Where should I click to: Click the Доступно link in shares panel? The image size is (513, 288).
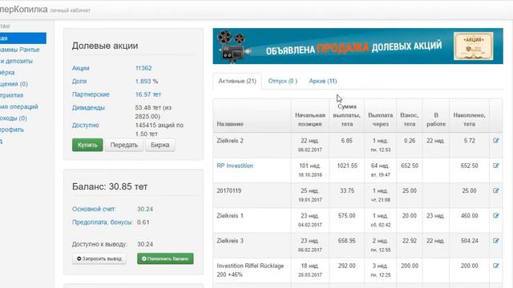tap(86, 125)
